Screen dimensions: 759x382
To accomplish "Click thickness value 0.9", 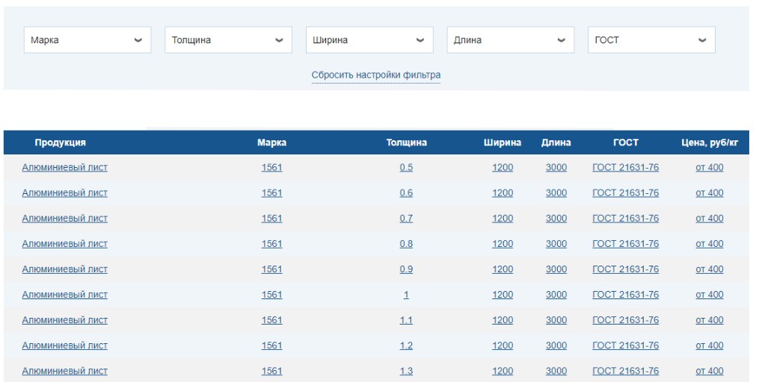I will [x=406, y=269].
